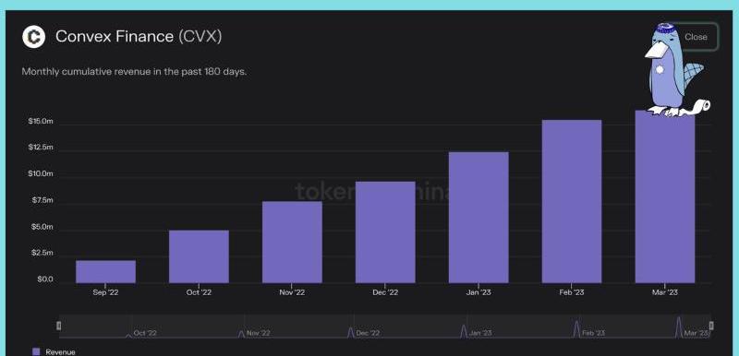Click the Dec '22 marker in the navigator
Image resolution: width=739 pixels, height=356 pixels.
[x=368, y=333]
